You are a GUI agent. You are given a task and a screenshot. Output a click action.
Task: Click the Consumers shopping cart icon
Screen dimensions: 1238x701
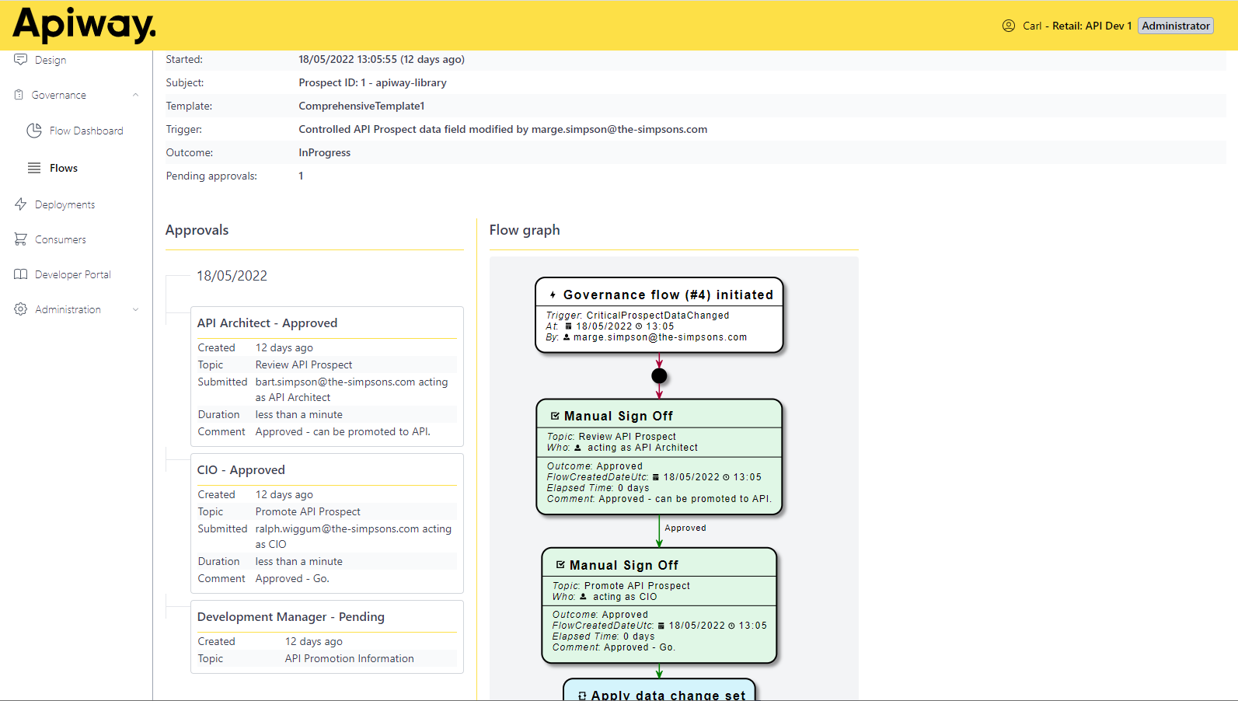coord(20,239)
